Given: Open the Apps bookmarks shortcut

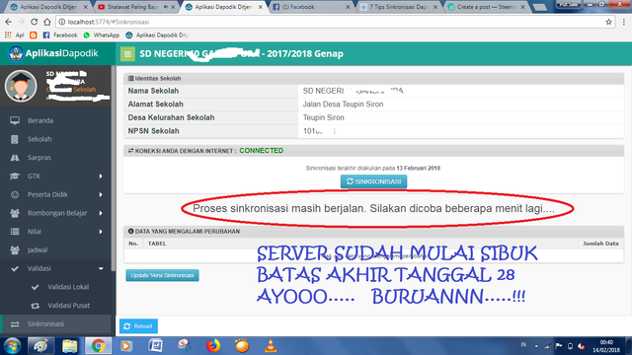Looking at the screenshot, I should pos(14,35).
